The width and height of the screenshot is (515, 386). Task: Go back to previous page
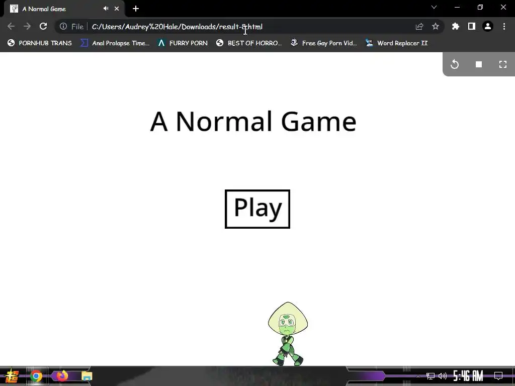point(11,26)
